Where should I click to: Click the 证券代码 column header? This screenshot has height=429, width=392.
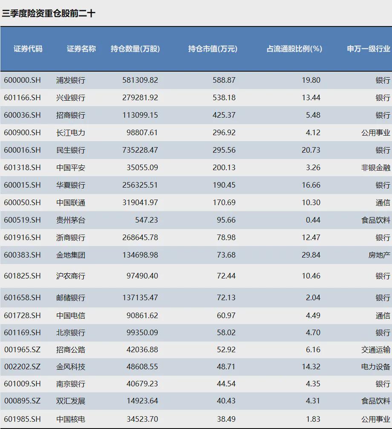click(28, 49)
